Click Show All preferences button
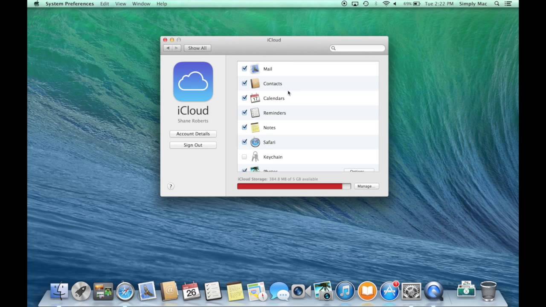This screenshot has height=307, width=546. click(197, 48)
